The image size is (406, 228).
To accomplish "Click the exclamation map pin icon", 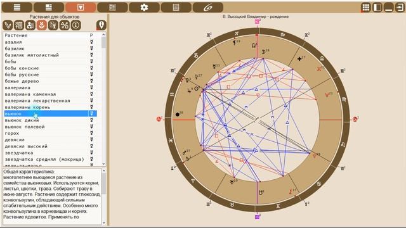I will pyautogui.click(x=101, y=25).
